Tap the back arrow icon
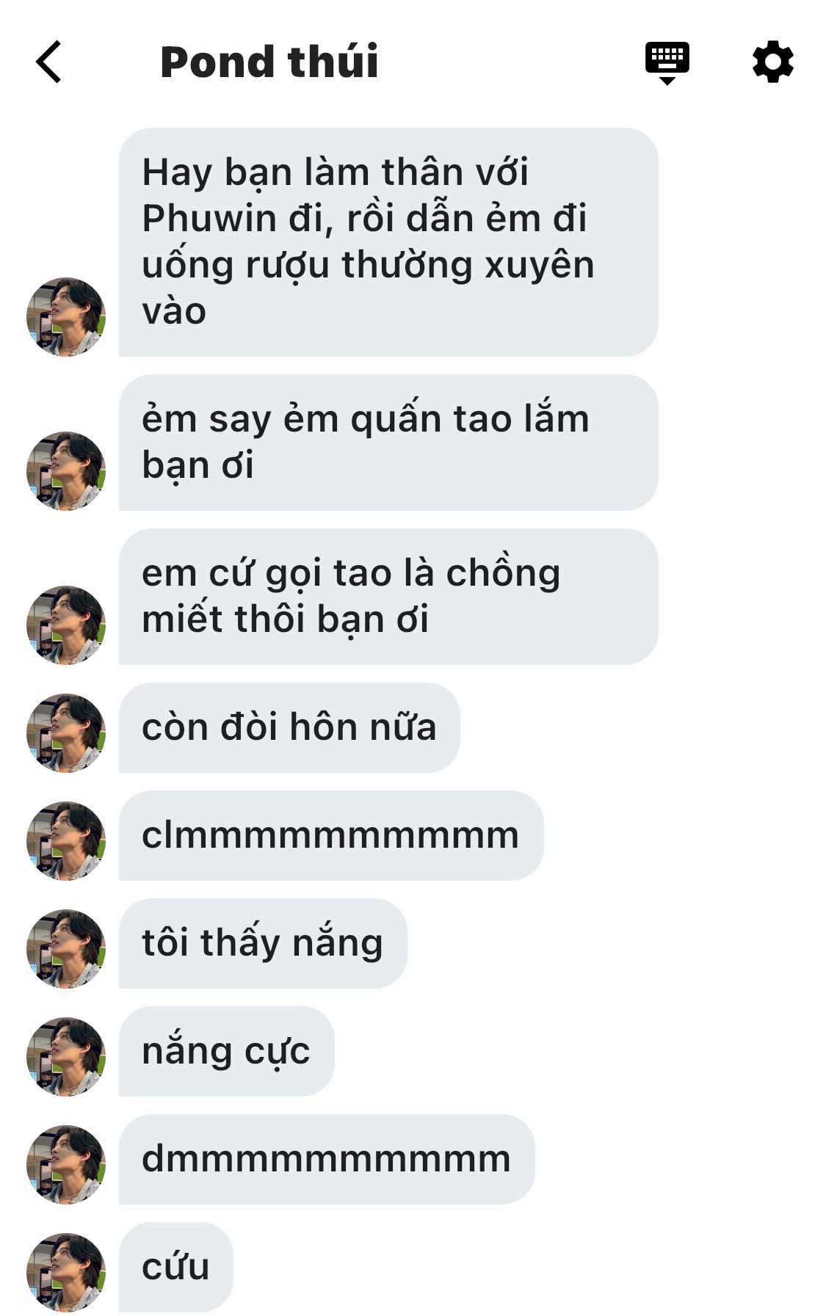 48,62
